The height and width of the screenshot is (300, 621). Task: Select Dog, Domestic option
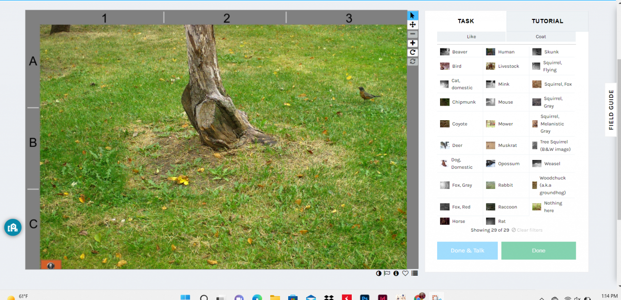pos(459,163)
